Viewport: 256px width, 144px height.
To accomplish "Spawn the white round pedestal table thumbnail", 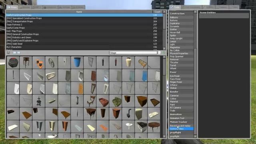I will [x=128, y=126].
